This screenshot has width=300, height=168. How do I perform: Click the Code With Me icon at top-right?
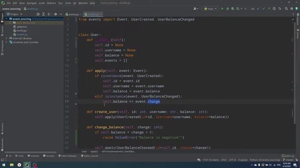coord(297,9)
